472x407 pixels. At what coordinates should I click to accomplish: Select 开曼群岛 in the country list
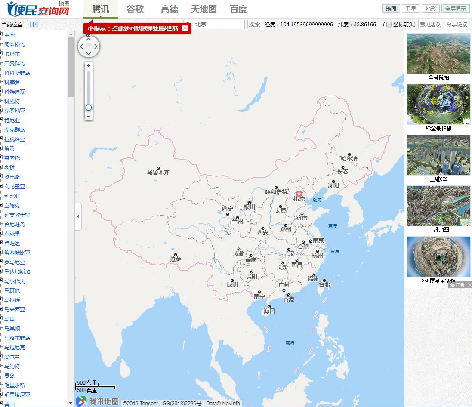[x=15, y=64]
